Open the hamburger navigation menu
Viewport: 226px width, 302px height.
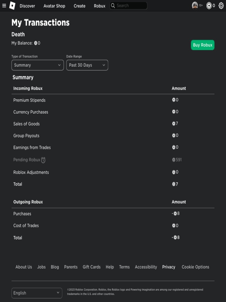4,6
